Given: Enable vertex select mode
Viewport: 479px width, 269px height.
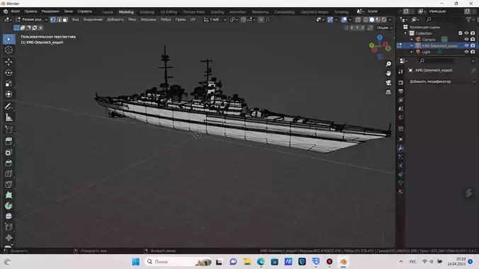Looking at the screenshot, I should click(x=53, y=20).
